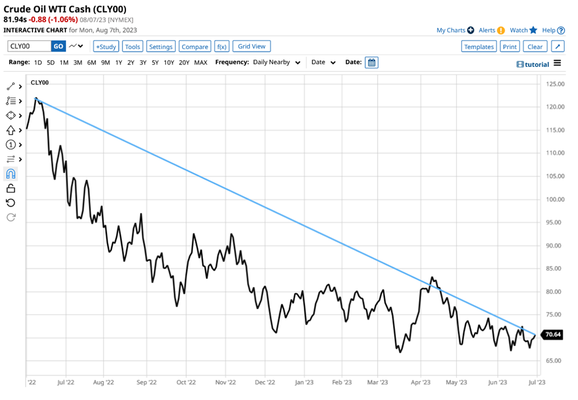Click the expand chart arrow button
The height and width of the screenshot is (400, 578).
[557, 47]
